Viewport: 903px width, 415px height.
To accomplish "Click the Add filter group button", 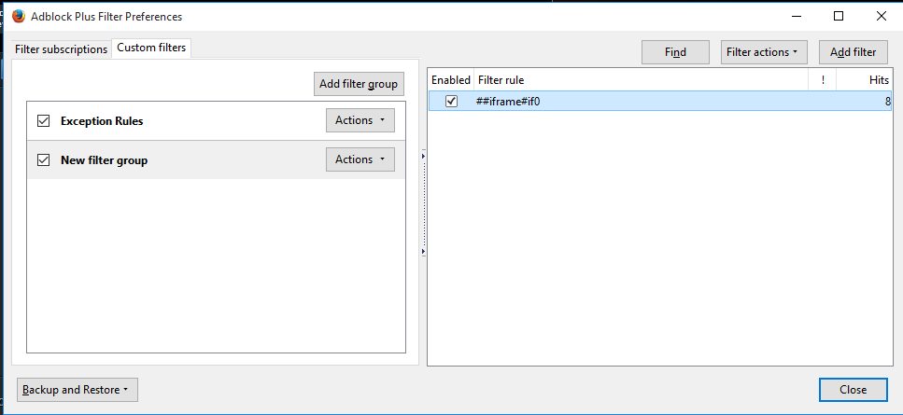I will pyautogui.click(x=359, y=84).
